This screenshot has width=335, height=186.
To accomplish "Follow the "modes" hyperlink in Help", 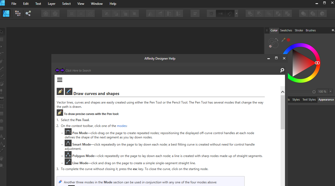I will pyautogui.click(x=122, y=126).
